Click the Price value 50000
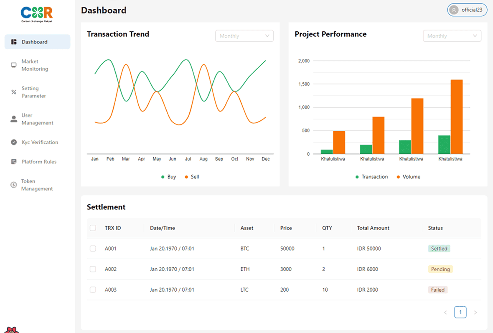The image size is (493, 333). (x=287, y=249)
